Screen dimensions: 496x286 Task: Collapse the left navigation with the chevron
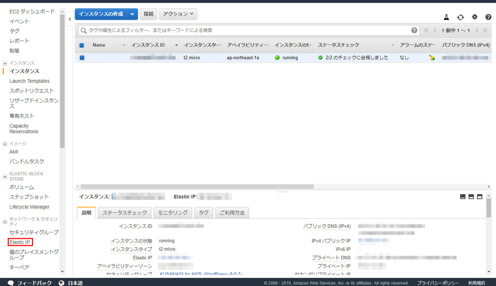coord(69,18)
